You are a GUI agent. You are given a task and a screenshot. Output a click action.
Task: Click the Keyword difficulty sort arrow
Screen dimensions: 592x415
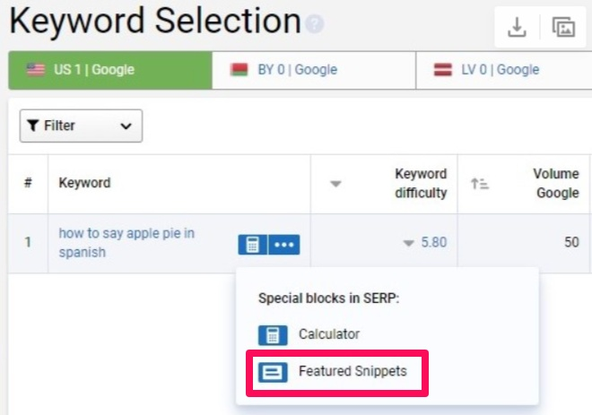point(336,184)
